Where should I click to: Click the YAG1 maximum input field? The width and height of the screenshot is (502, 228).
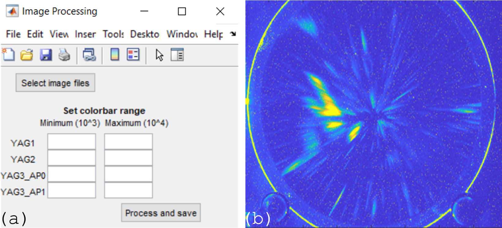(x=128, y=142)
